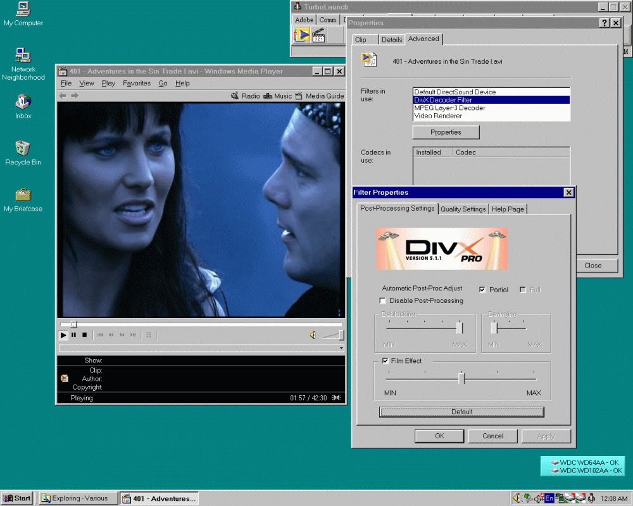Open the Media Guide
This screenshot has height=506, width=633.
[320, 96]
